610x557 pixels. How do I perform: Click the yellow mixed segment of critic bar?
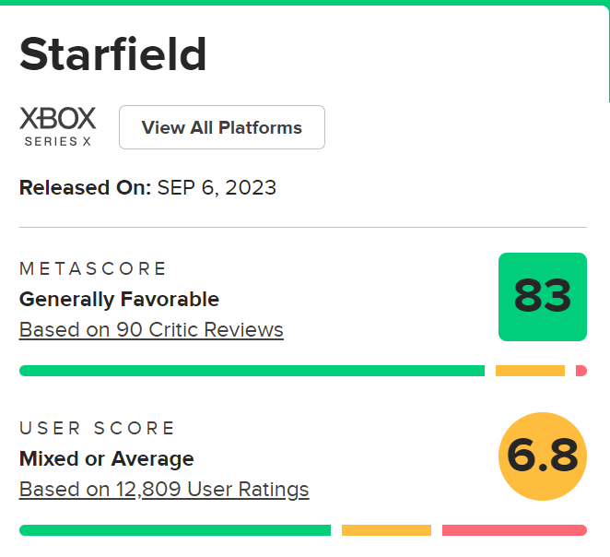pos(530,371)
